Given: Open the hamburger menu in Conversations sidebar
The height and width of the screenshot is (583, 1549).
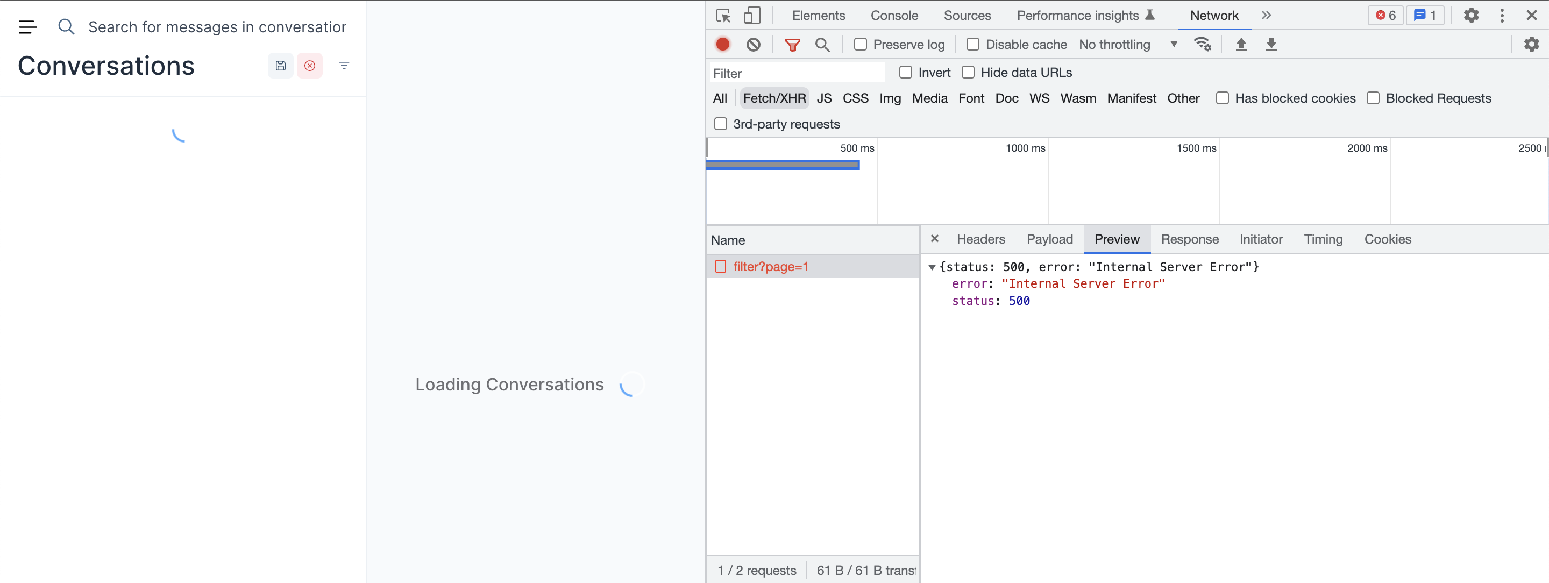Looking at the screenshot, I should click(x=27, y=26).
